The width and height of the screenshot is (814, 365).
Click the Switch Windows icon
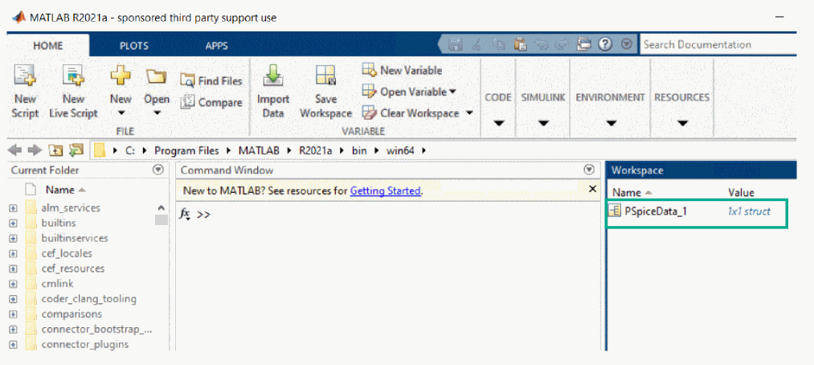[584, 45]
